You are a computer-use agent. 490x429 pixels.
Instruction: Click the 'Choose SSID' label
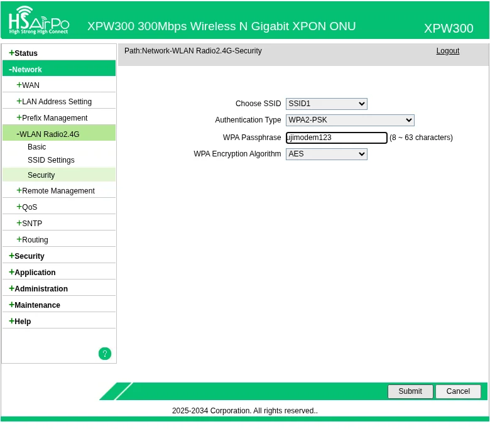pyautogui.click(x=258, y=104)
